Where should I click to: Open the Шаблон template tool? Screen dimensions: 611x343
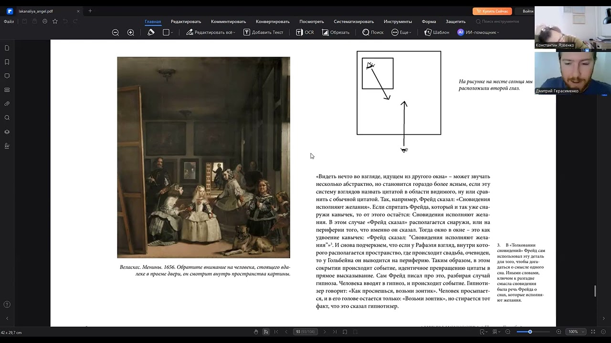coord(437,32)
